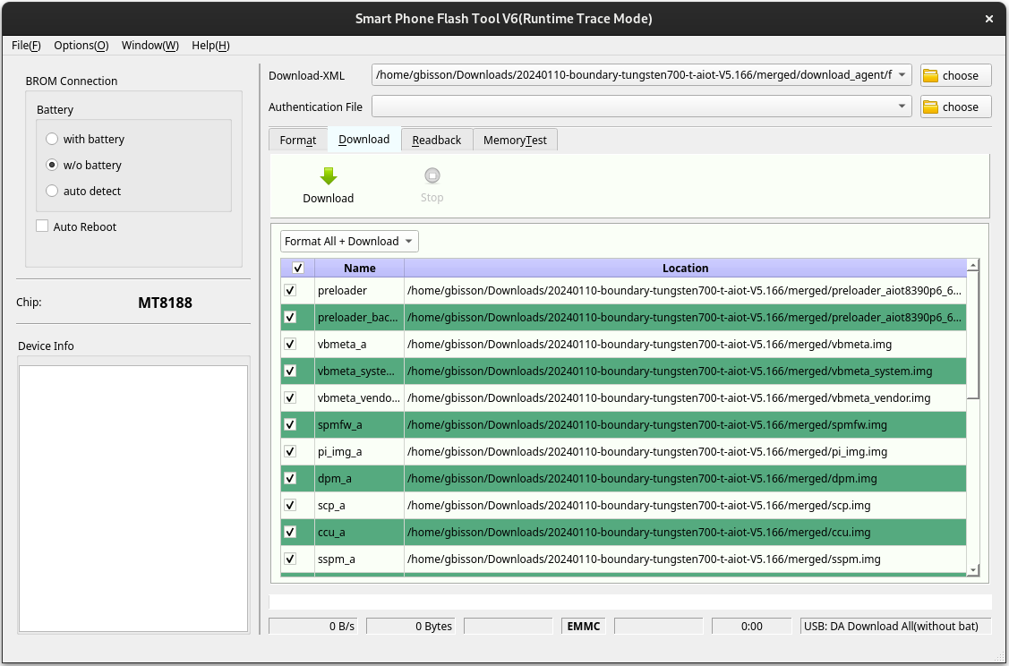The height and width of the screenshot is (666, 1009).
Task: Click the EMMC storage button in status bar
Action: tap(582, 626)
